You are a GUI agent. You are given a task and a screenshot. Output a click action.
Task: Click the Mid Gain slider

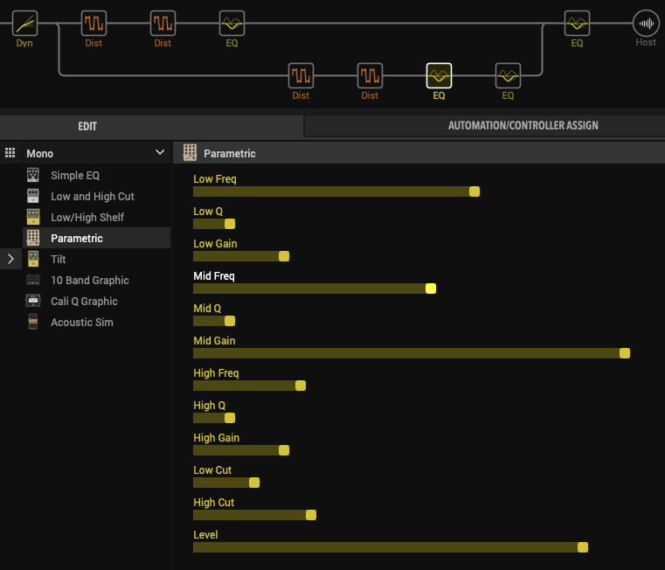point(409,353)
